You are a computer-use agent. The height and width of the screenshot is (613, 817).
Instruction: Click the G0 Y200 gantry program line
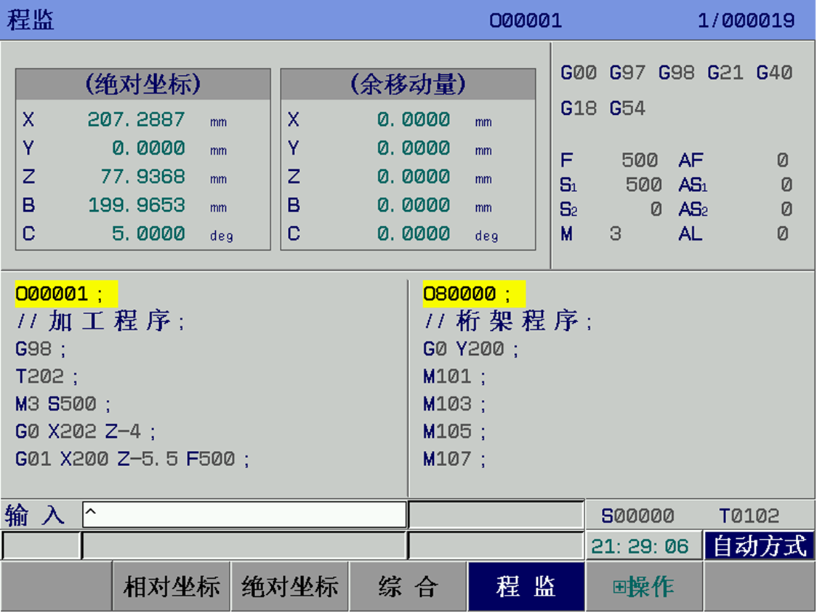coord(470,349)
